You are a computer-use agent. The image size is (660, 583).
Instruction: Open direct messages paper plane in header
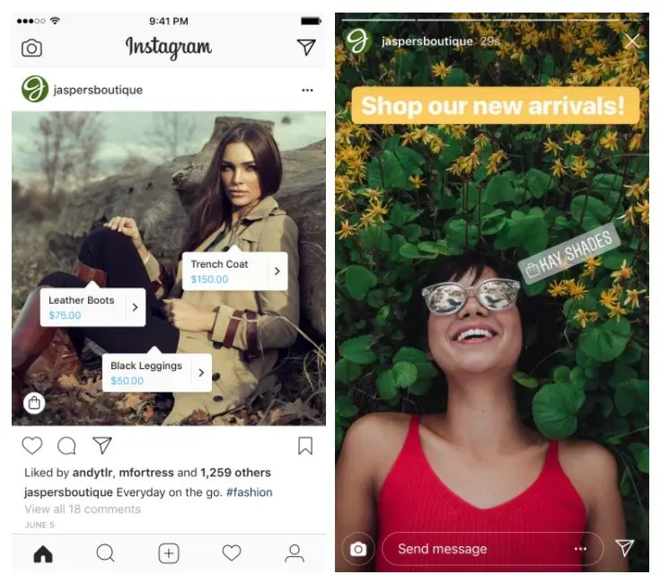306,47
